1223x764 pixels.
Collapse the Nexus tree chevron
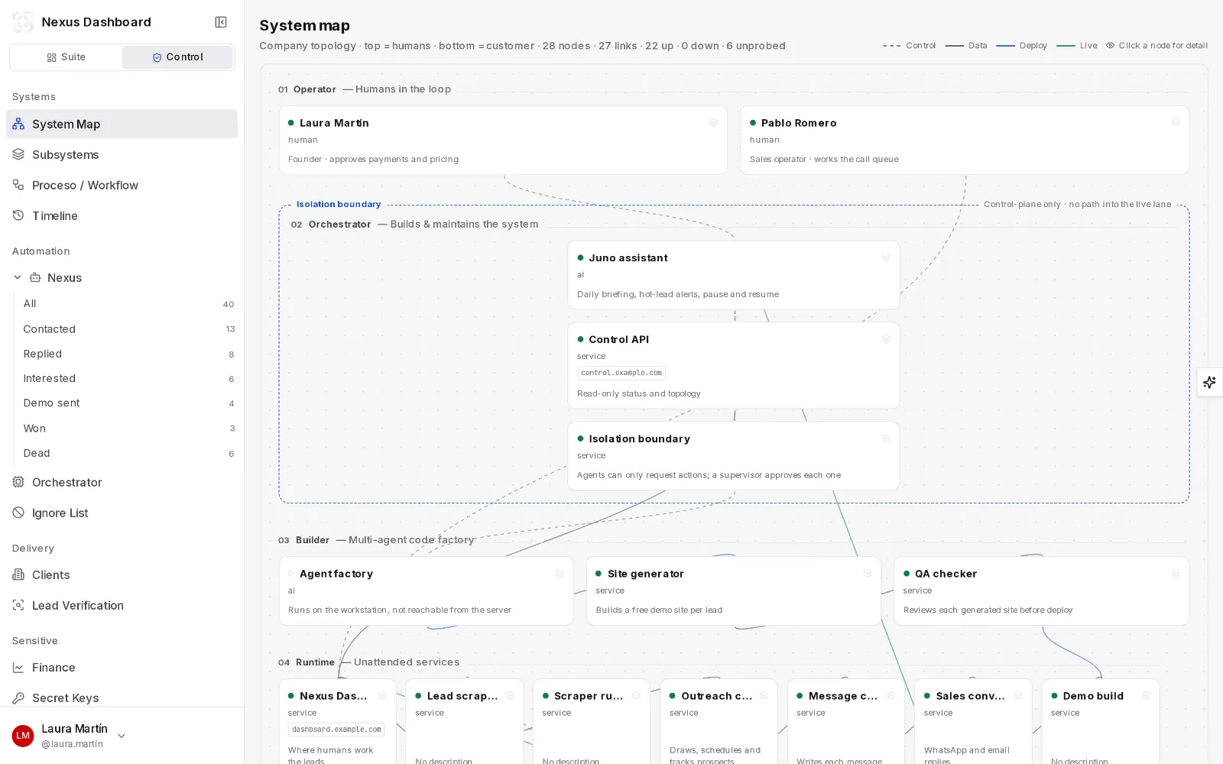pos(18,277)
